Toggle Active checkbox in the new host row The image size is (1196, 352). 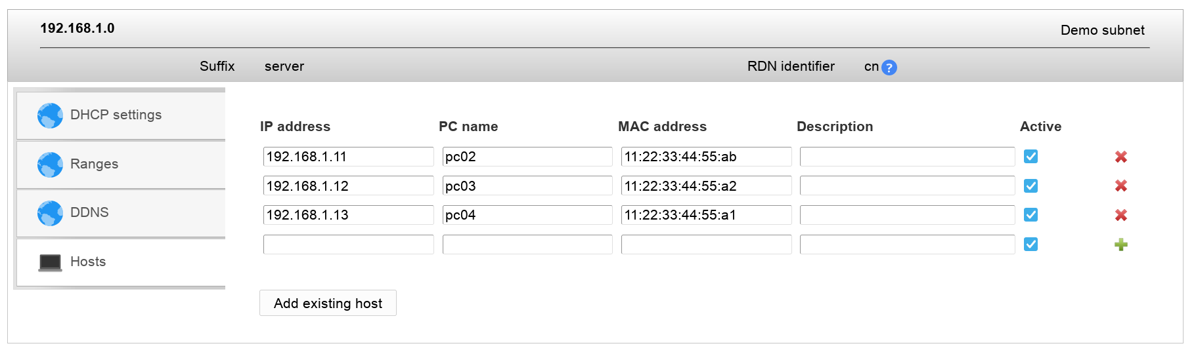point(1030,244)
